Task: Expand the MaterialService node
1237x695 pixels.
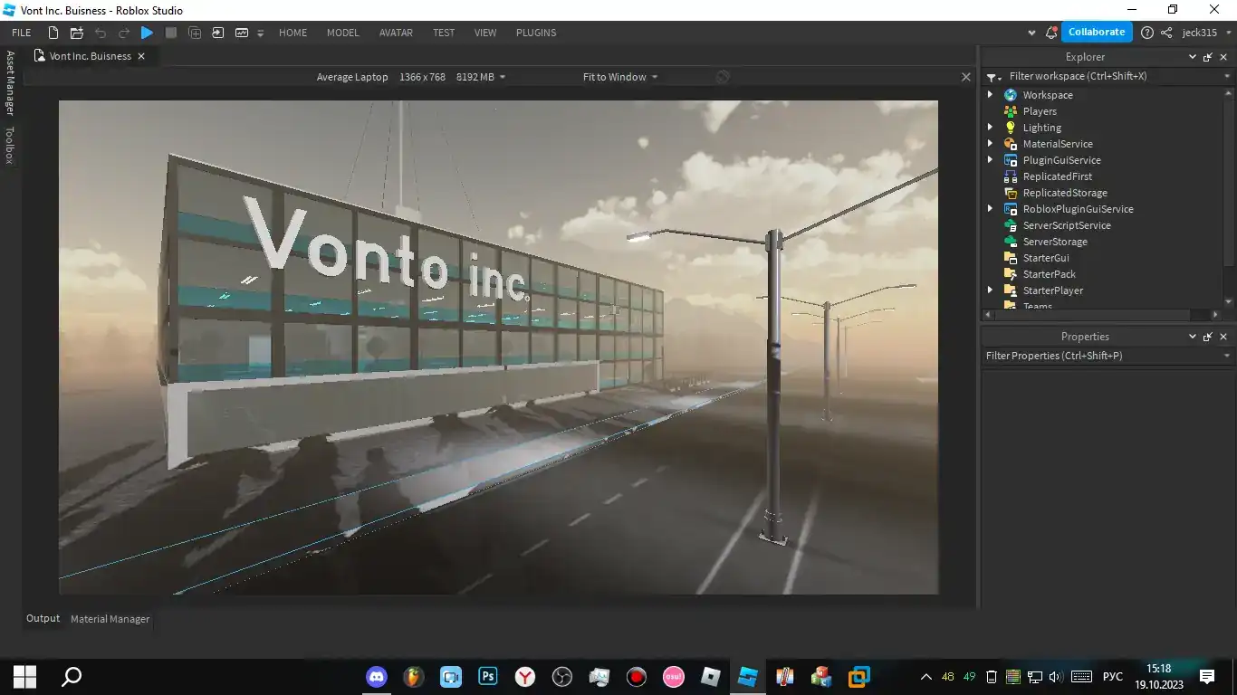Action: [990, 144]
